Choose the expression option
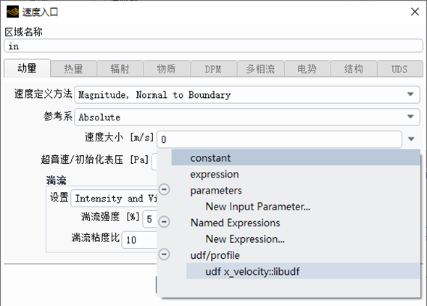427x306 pixels. [x=215, y=174]
